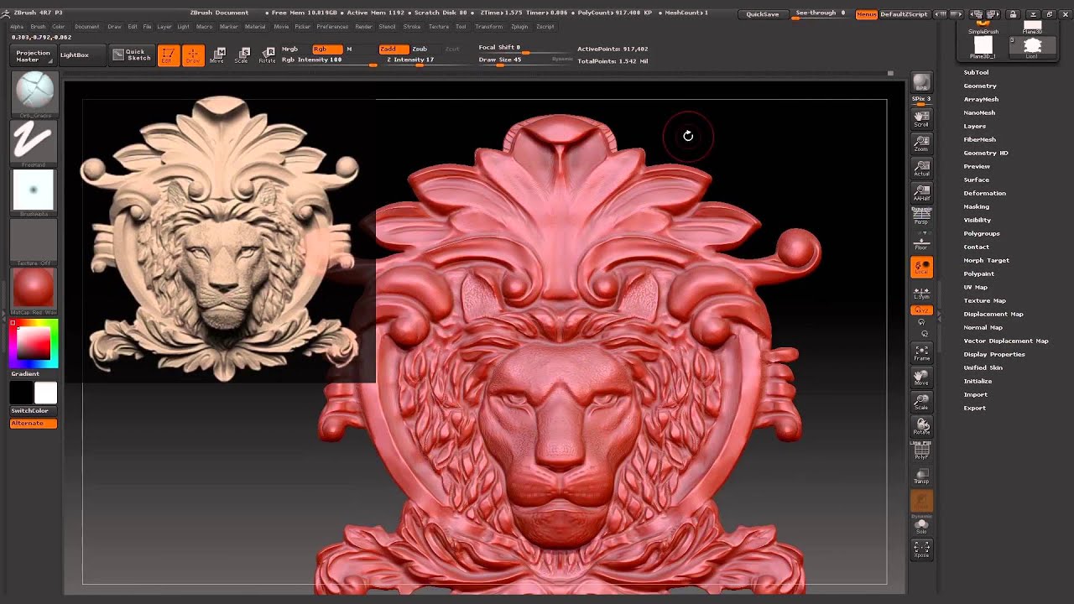Open the Stroke menu
1074x604 pixels.
point(412,27)
